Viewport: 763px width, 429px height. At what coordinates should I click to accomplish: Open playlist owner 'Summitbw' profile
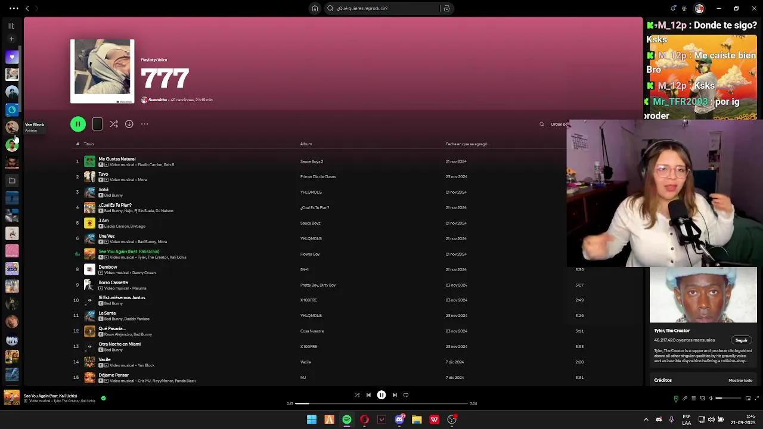coord(157,100)
